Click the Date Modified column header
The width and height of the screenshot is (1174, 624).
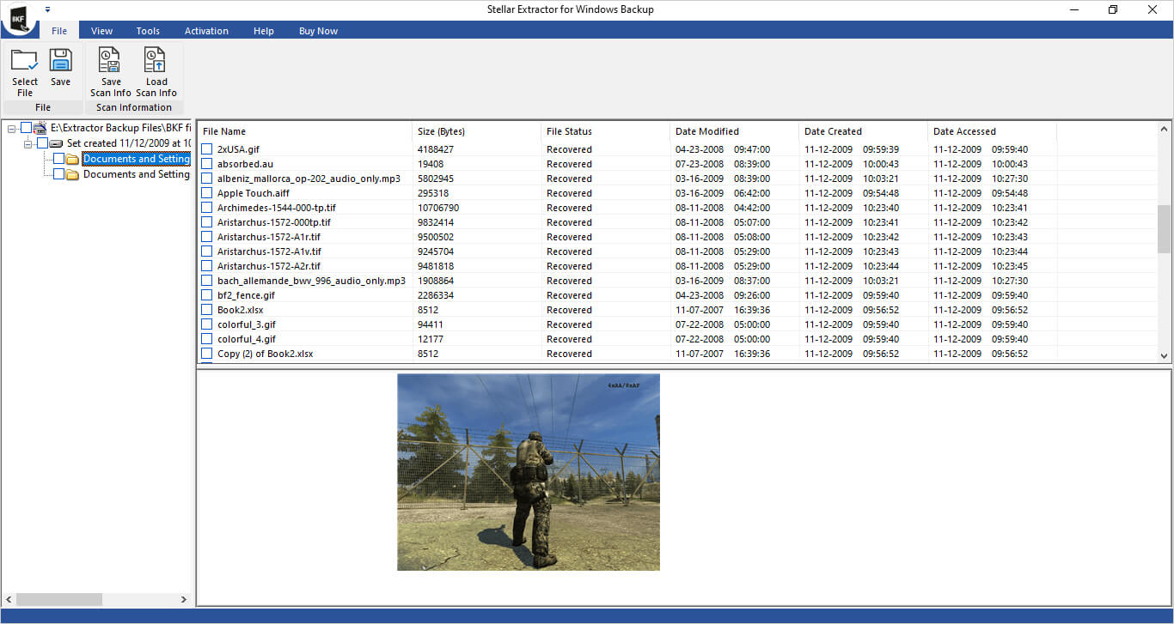(x=735, y=131)
